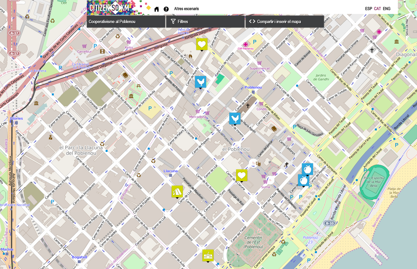Click the 'Marina' station label
This screenshot has width=417, height=269.
pyautogui.click(x=7, y=249)
